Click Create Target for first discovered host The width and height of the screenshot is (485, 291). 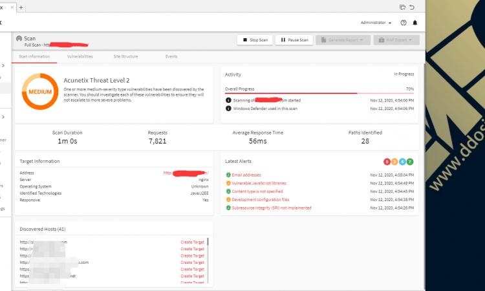[193, 242]
